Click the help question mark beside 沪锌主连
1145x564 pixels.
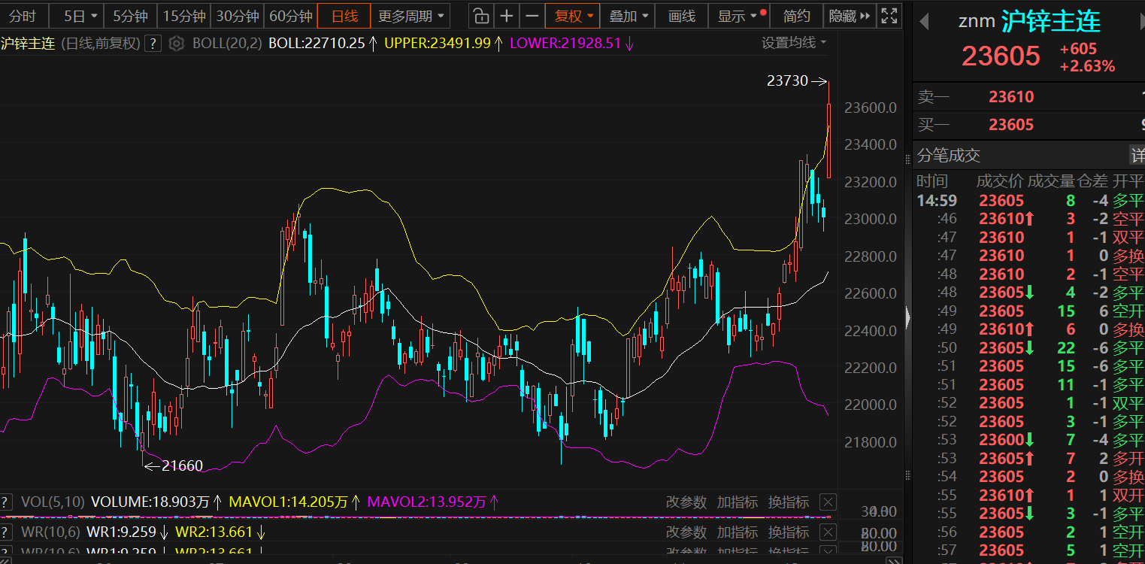(x=153, y=44)
